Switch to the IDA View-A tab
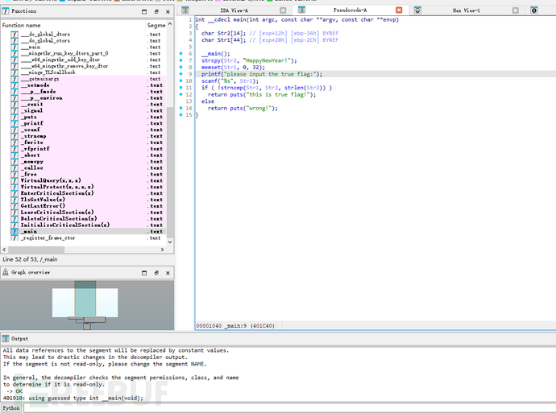This screenshot has height=413, width=556. pos(233,10)
